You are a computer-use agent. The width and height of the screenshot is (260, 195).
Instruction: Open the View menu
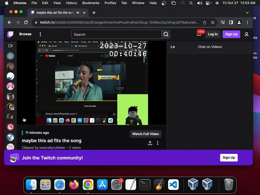(x=57, y=3)
